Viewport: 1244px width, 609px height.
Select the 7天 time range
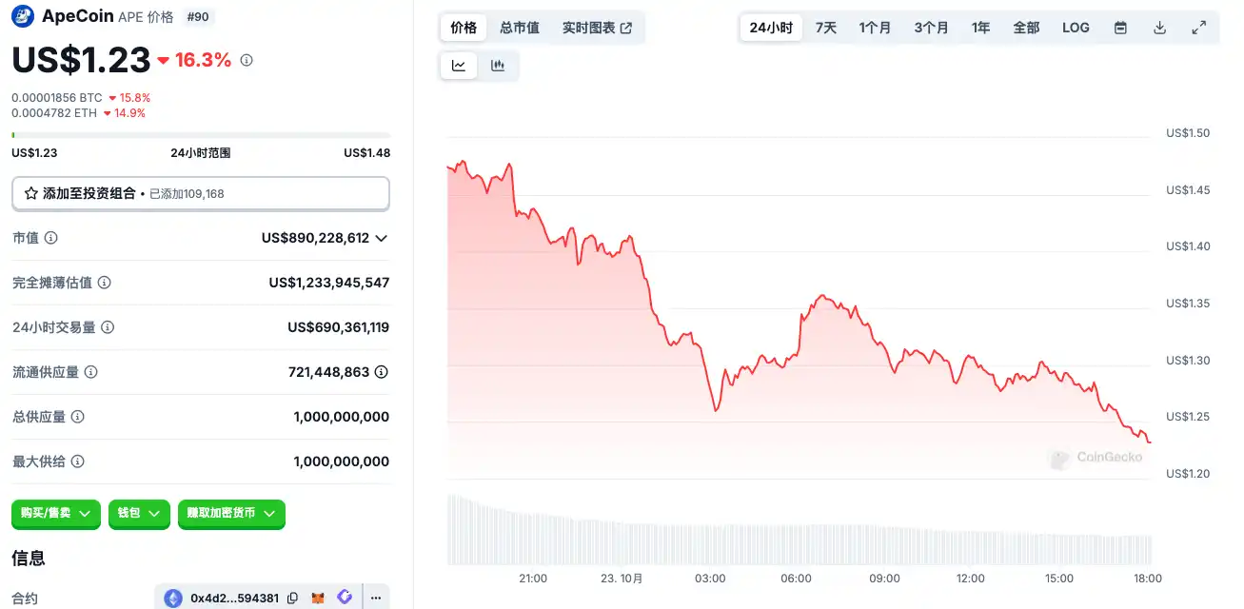coord(825,28)
